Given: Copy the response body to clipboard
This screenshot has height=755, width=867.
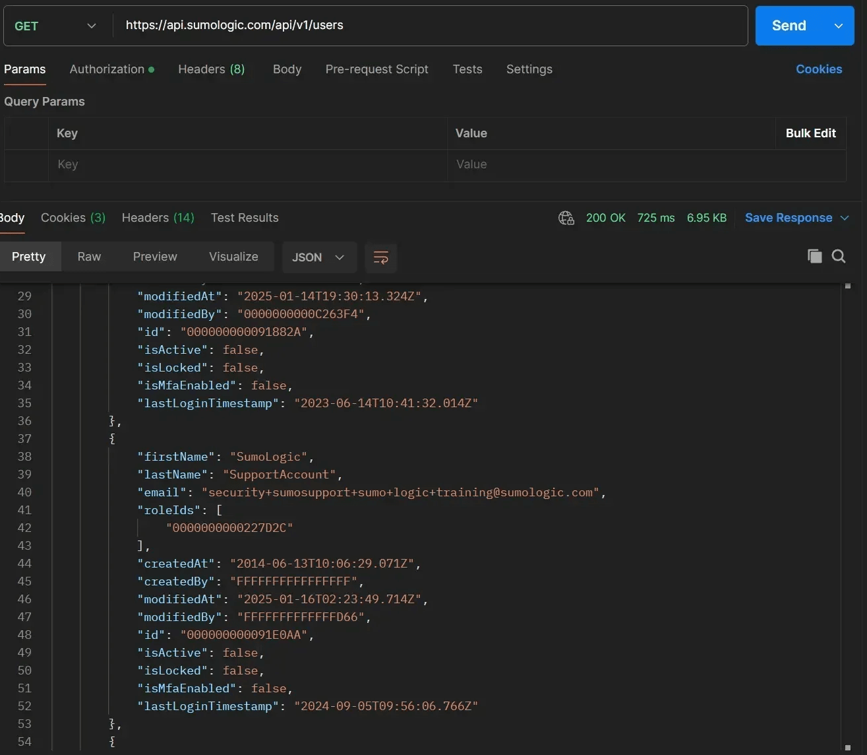Looking at the screenshot, I should [x=814, y=256].
